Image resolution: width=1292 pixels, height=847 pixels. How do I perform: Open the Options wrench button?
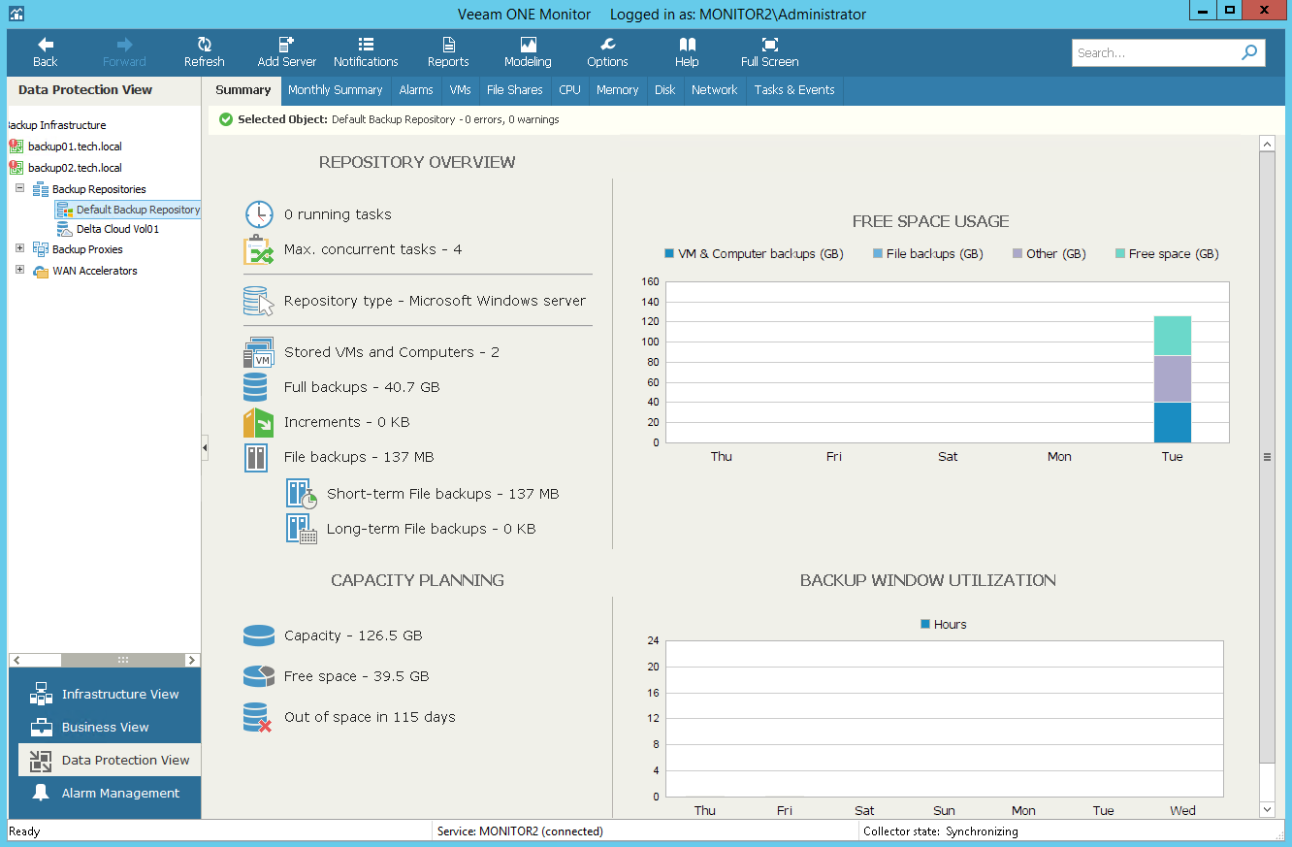pyautogui.click(x=607, y=52)
